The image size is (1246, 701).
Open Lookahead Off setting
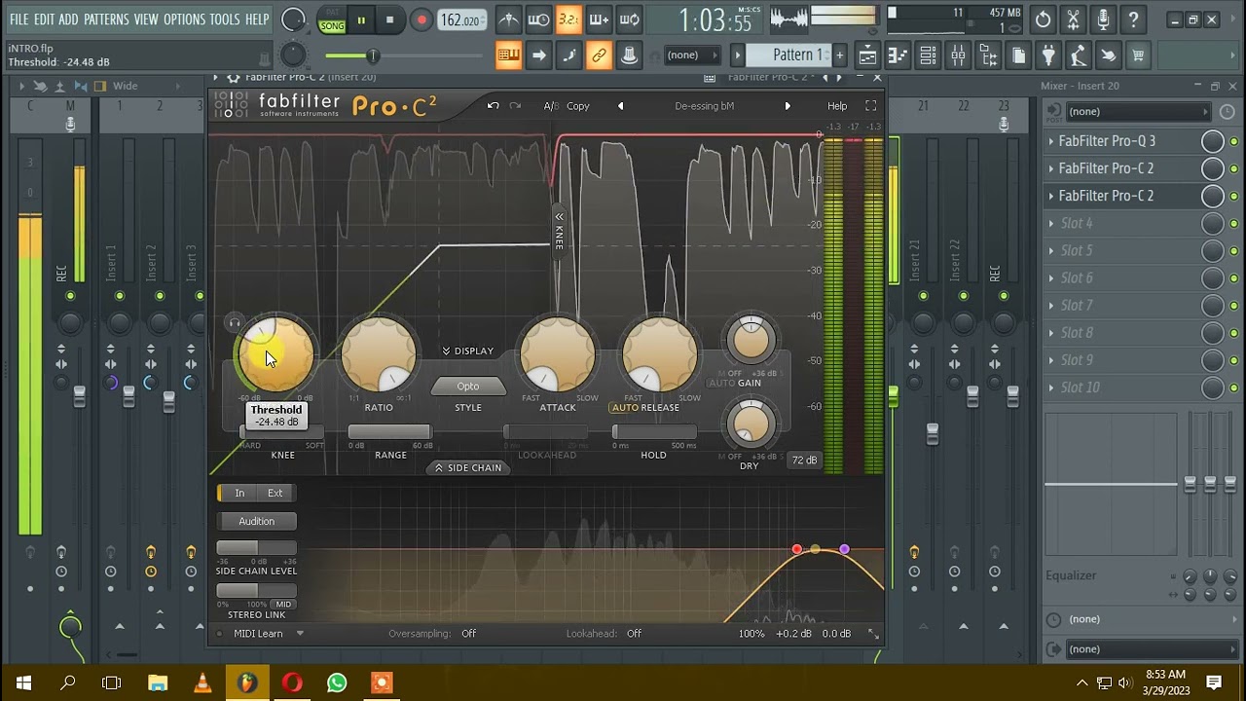634,634
